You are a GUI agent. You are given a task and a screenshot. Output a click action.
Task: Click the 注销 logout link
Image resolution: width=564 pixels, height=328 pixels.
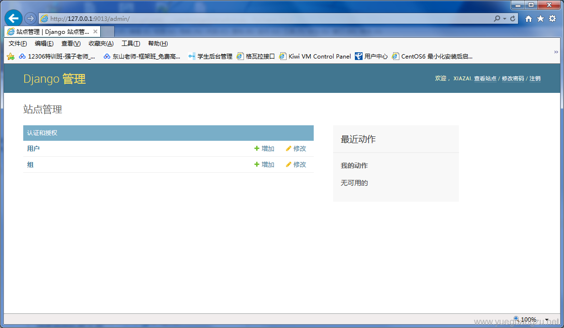pyautogui.click(x=535, y=78)
